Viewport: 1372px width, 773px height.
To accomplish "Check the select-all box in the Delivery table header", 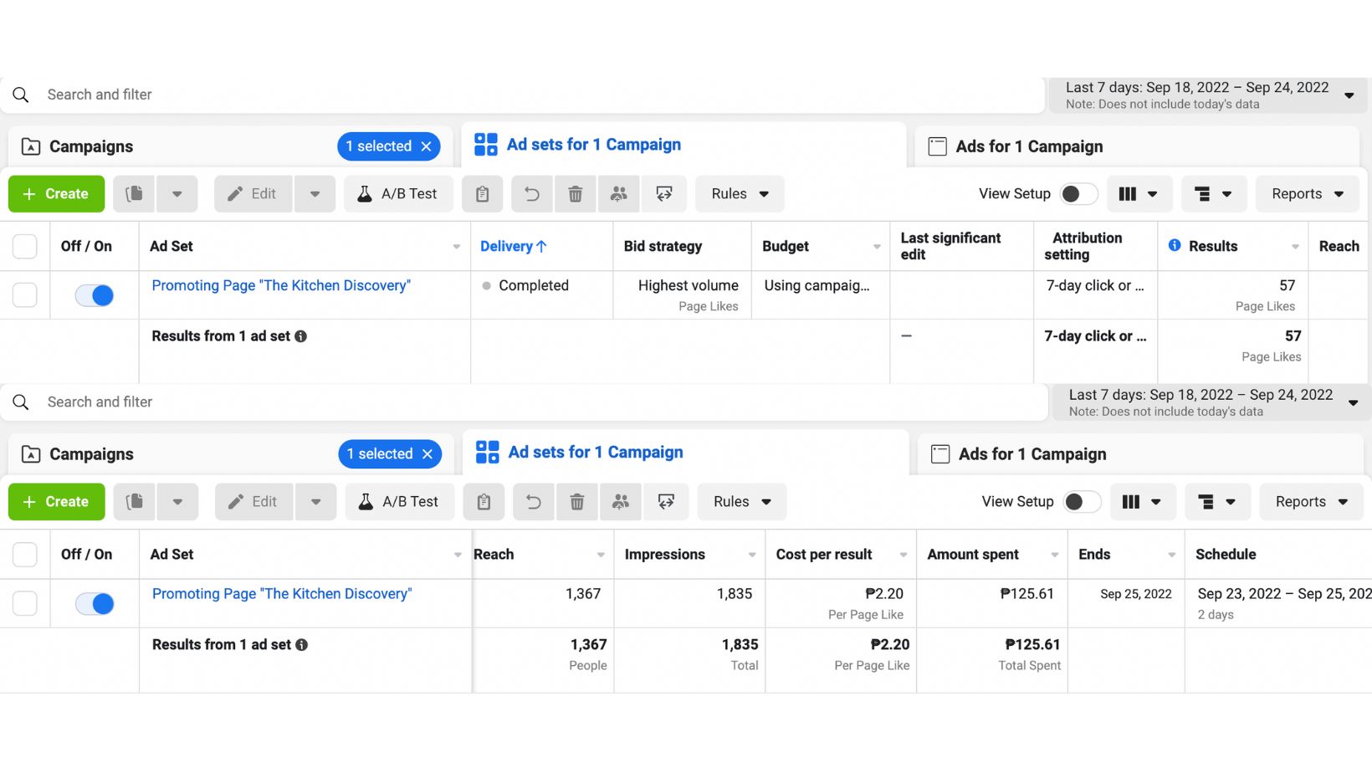I will 25,247.
